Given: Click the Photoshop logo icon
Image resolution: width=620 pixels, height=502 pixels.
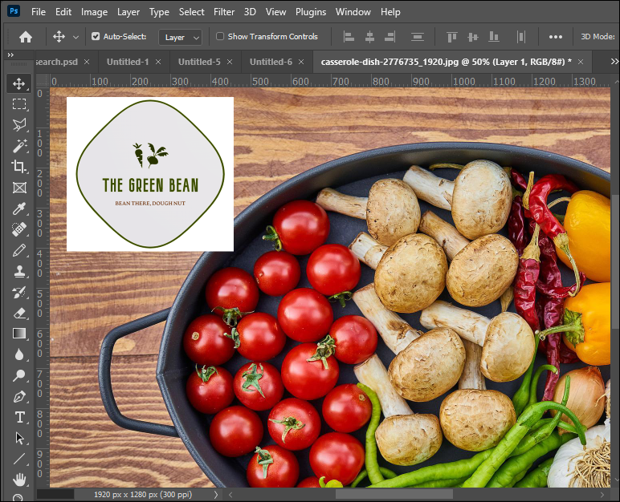Looking at the screenshot, I should click(x=14, y=11).
